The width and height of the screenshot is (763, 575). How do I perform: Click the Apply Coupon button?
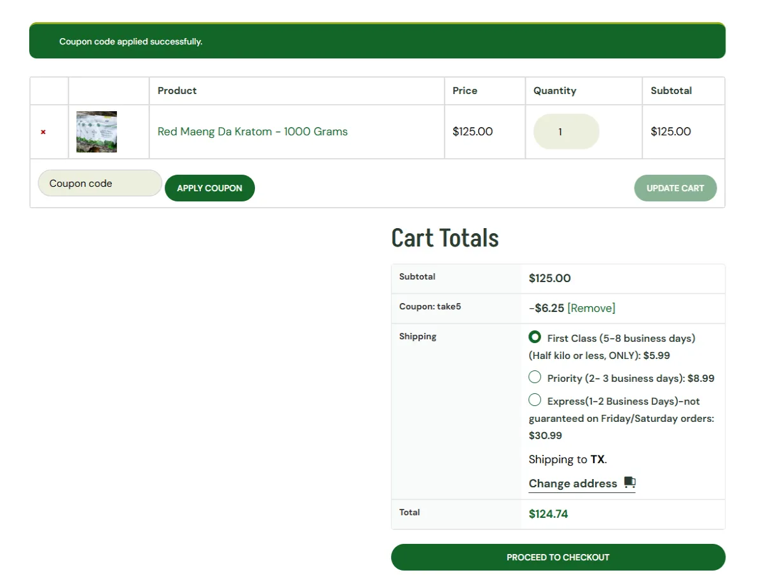210,187
